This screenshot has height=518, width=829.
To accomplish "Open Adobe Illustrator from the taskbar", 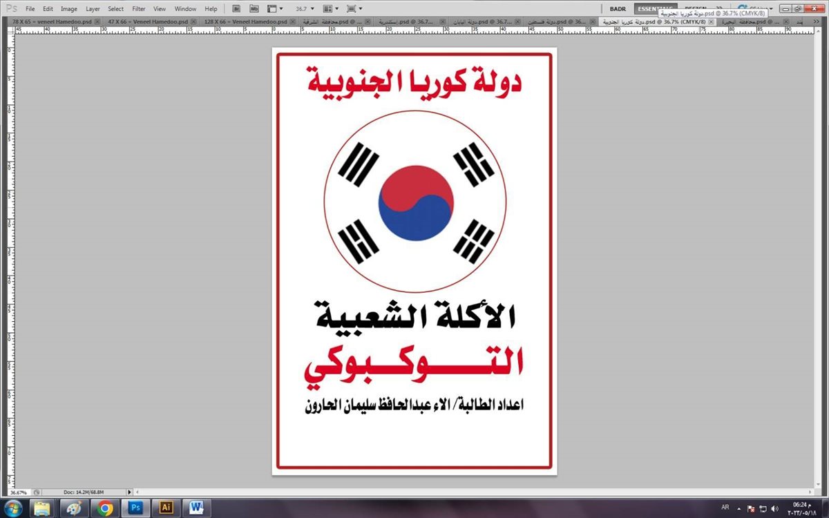I will (166, 508).
